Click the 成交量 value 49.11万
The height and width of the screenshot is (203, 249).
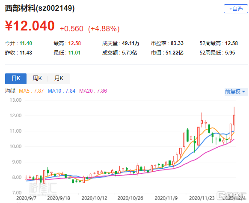pyautogui.click(x=130, y=43)
